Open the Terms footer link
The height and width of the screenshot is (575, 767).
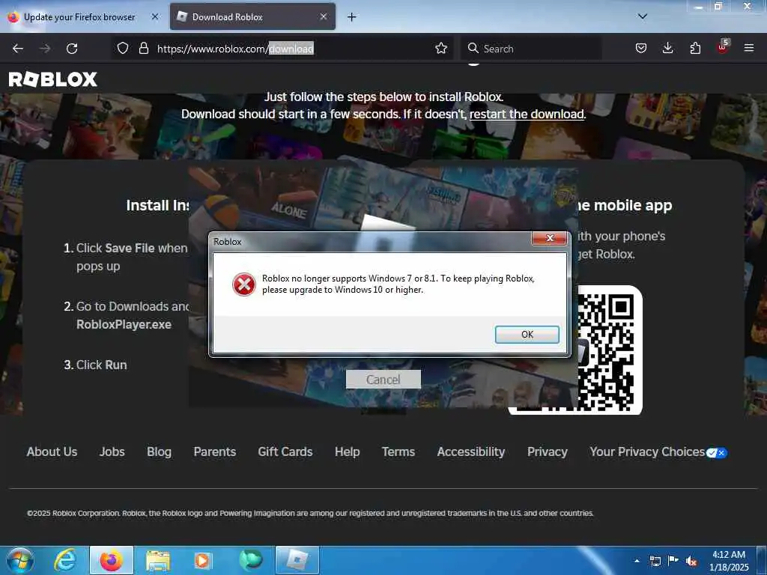point(398,451)
